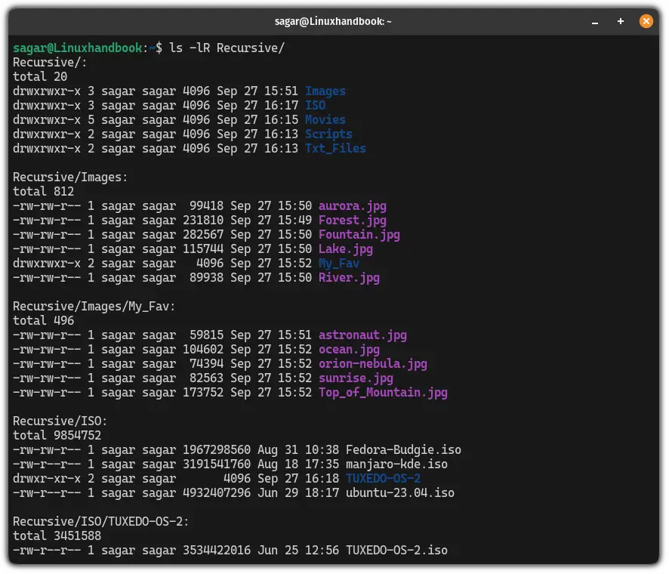Click the aurora.jpg filename
This screenshot has height=574, width=669.
pos(352,205)
